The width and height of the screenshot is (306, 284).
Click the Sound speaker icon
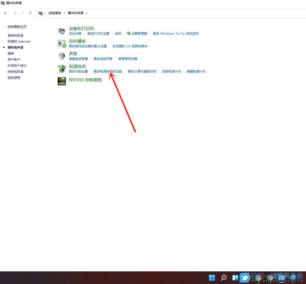tap(62, 56)
